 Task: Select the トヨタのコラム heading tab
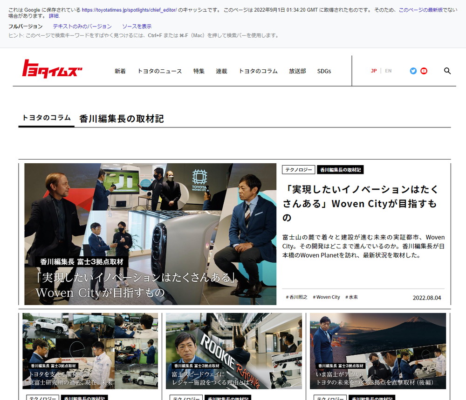[46, 118]
